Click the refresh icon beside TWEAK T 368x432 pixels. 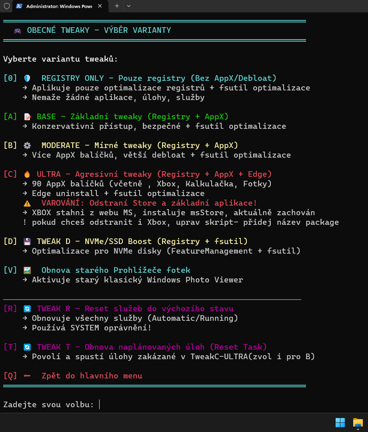(27, 347)
